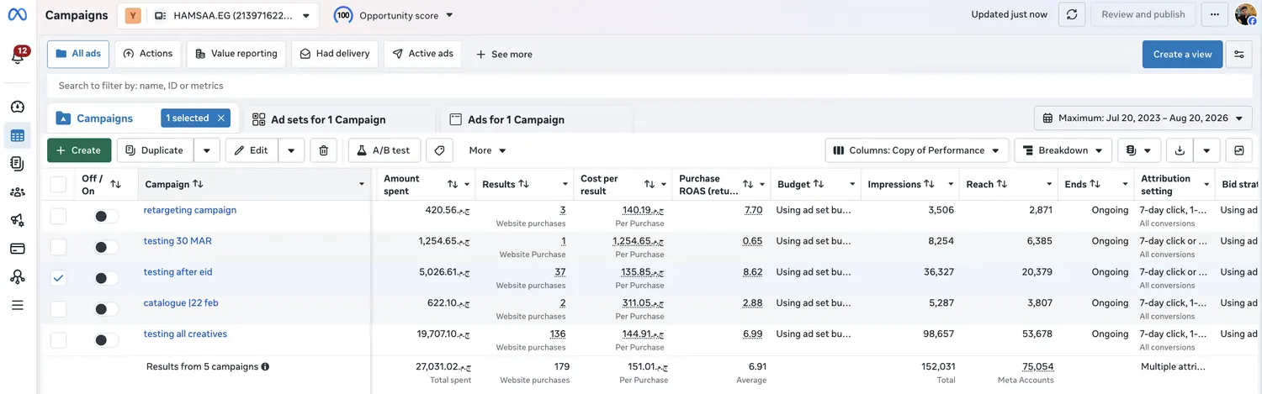
Task: Toggle testing all creatives on/off switch
Action: point(105,340)
